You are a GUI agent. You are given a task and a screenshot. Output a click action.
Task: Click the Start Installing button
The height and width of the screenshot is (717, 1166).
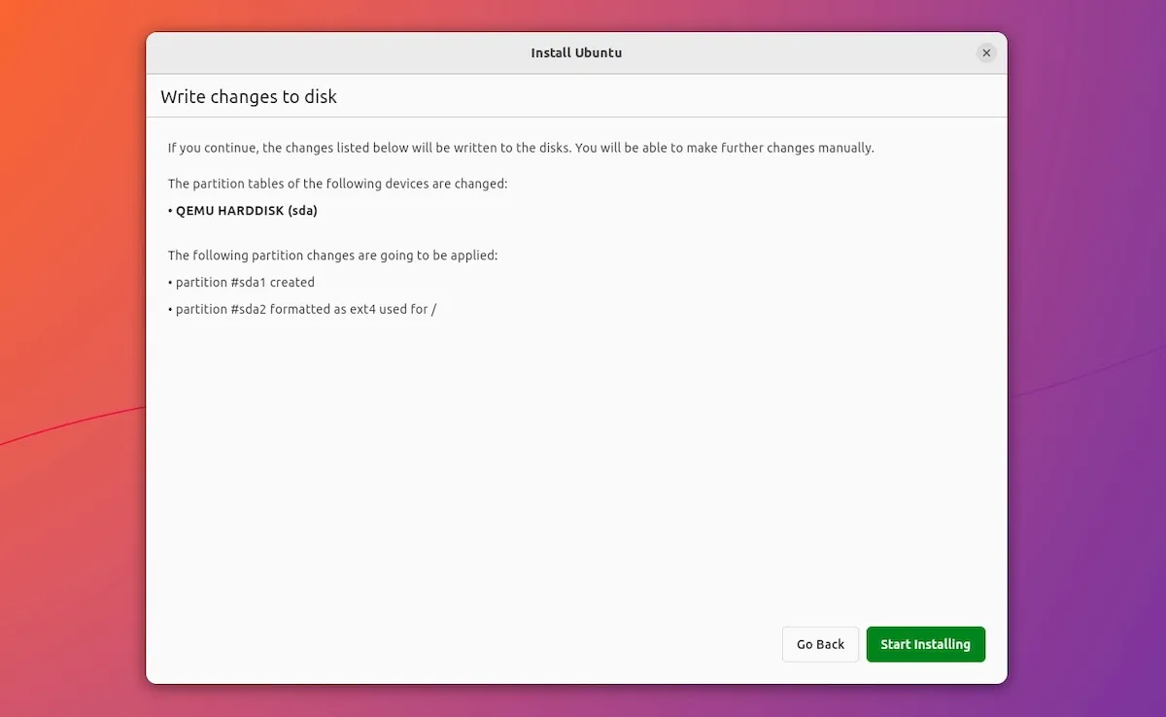coord(925,644)
